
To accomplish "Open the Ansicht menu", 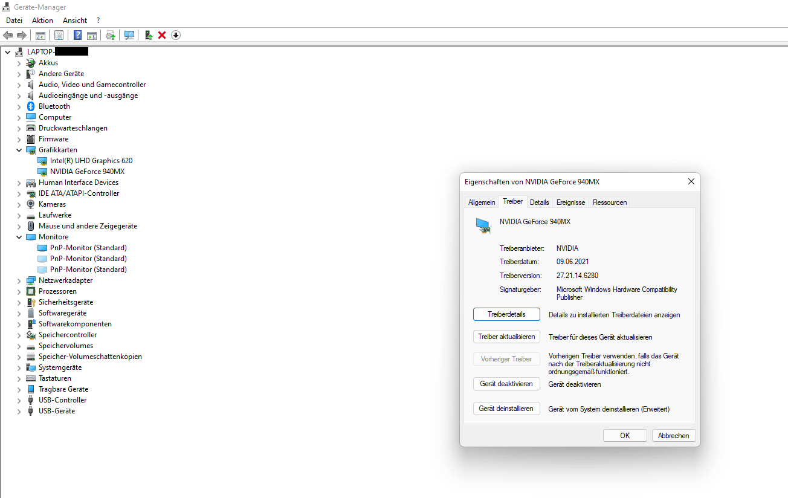I will point(75,21).
